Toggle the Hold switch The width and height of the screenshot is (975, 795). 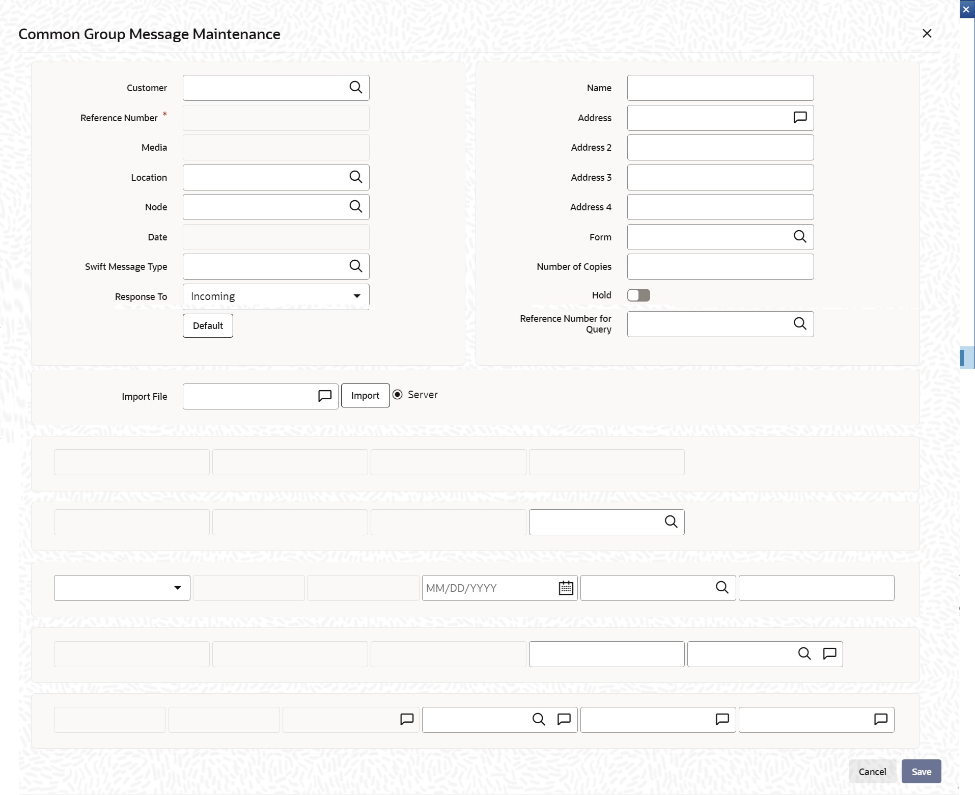coord(638,295)
